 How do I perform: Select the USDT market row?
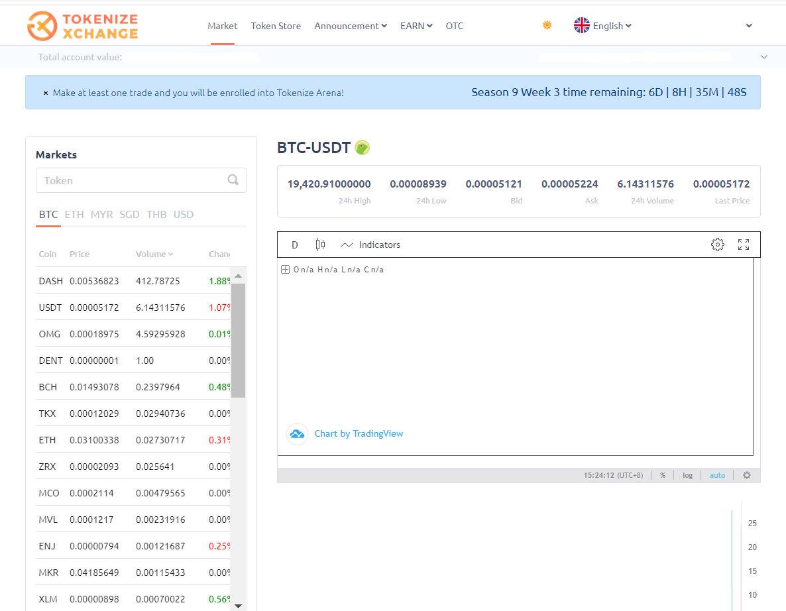click(x=133, y=307)
